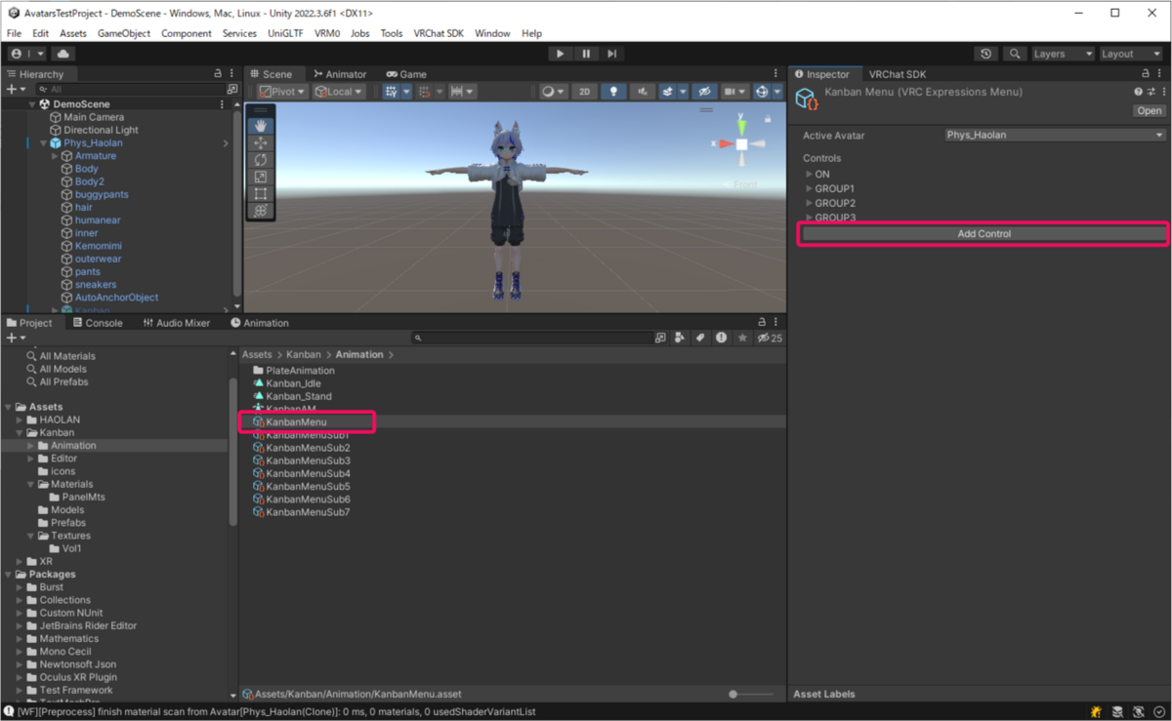The width and height of the screenshot is (1172, 721).
Task: Toggle the Favorites star icon in Project toolbar
Action: 742,338
